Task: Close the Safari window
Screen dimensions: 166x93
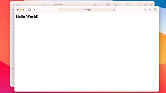Action: point(18,10)
